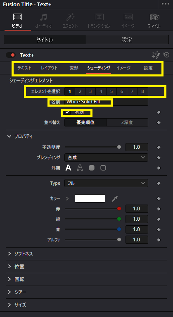Add keyframe for ブレンディング blending
Screen dimensions: 173x317
point(159,158)
